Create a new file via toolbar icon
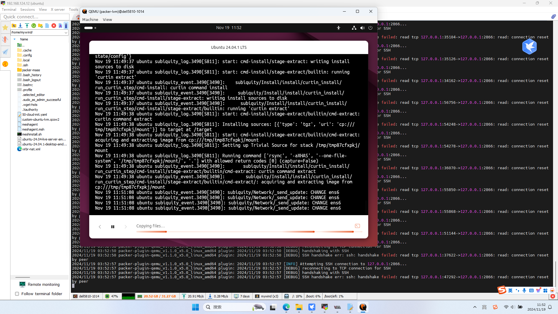Screen dimensions: 558x314 point(47,26)
